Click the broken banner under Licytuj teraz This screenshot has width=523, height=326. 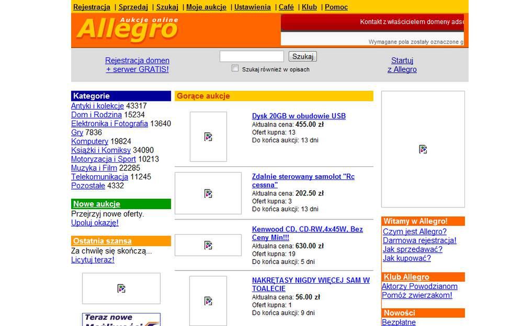click(x=121, y=288)
